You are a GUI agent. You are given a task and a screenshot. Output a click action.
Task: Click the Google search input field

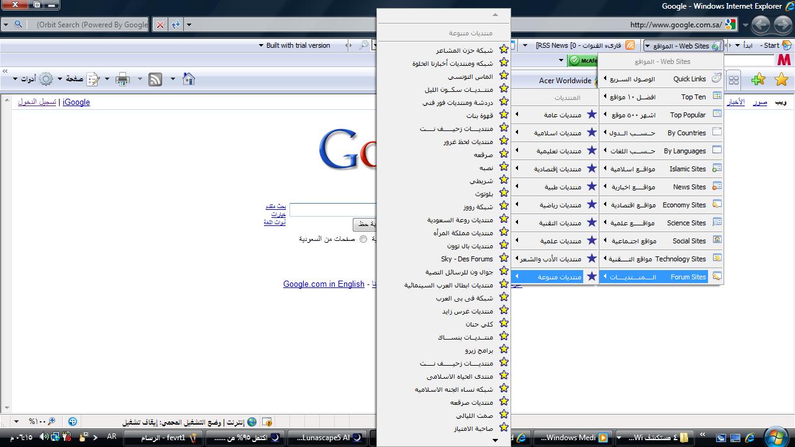(333, 210)
